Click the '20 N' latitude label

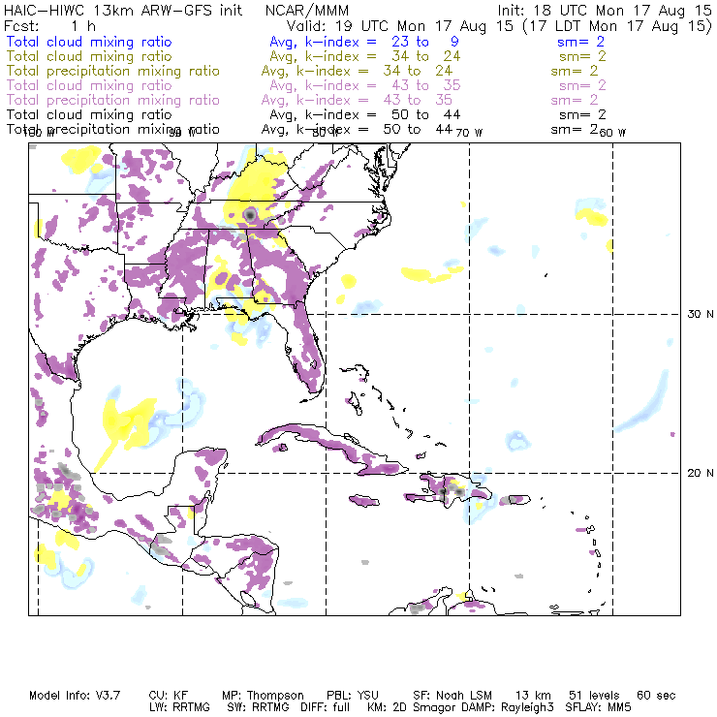point(701,473)
